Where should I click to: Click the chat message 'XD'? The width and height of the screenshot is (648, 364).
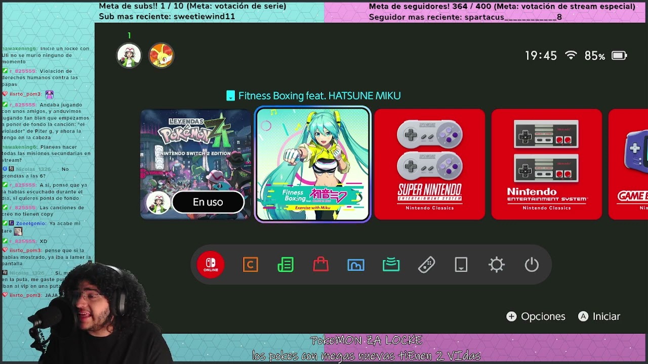[43, 241]
